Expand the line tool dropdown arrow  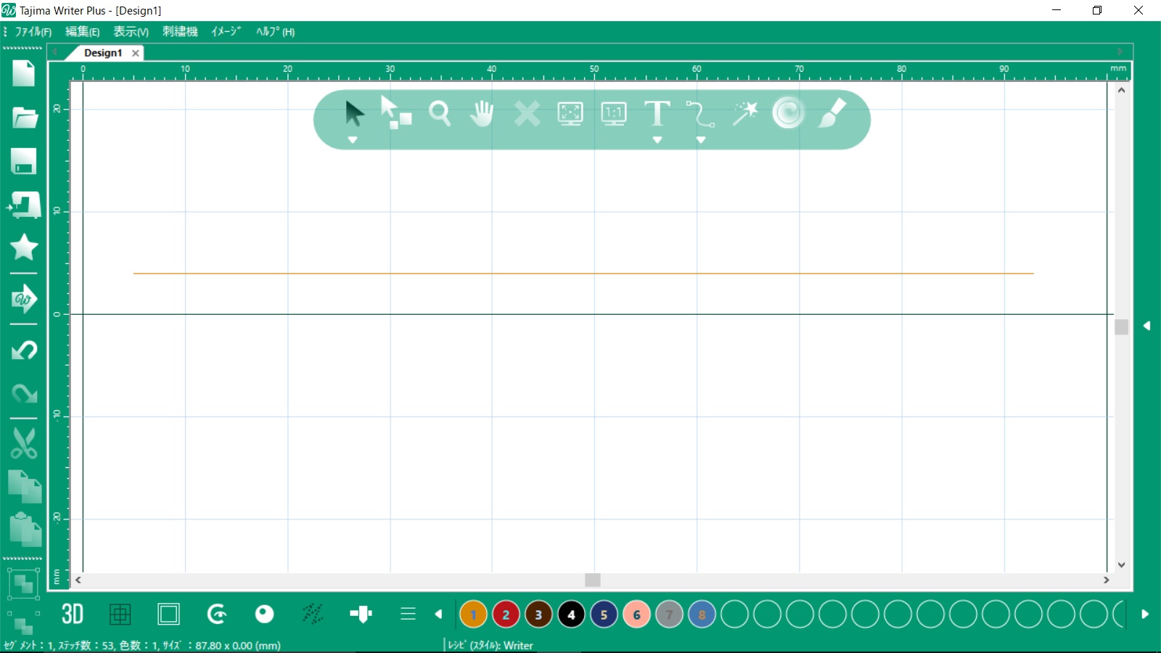coord(701,140)
